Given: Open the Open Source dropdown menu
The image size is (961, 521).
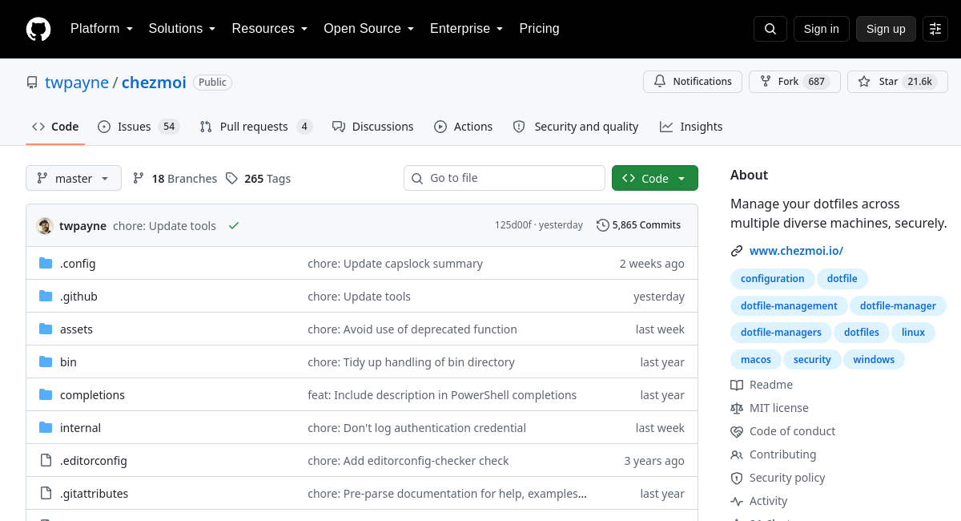Looking at the screenshot, I should click(369, 29).
